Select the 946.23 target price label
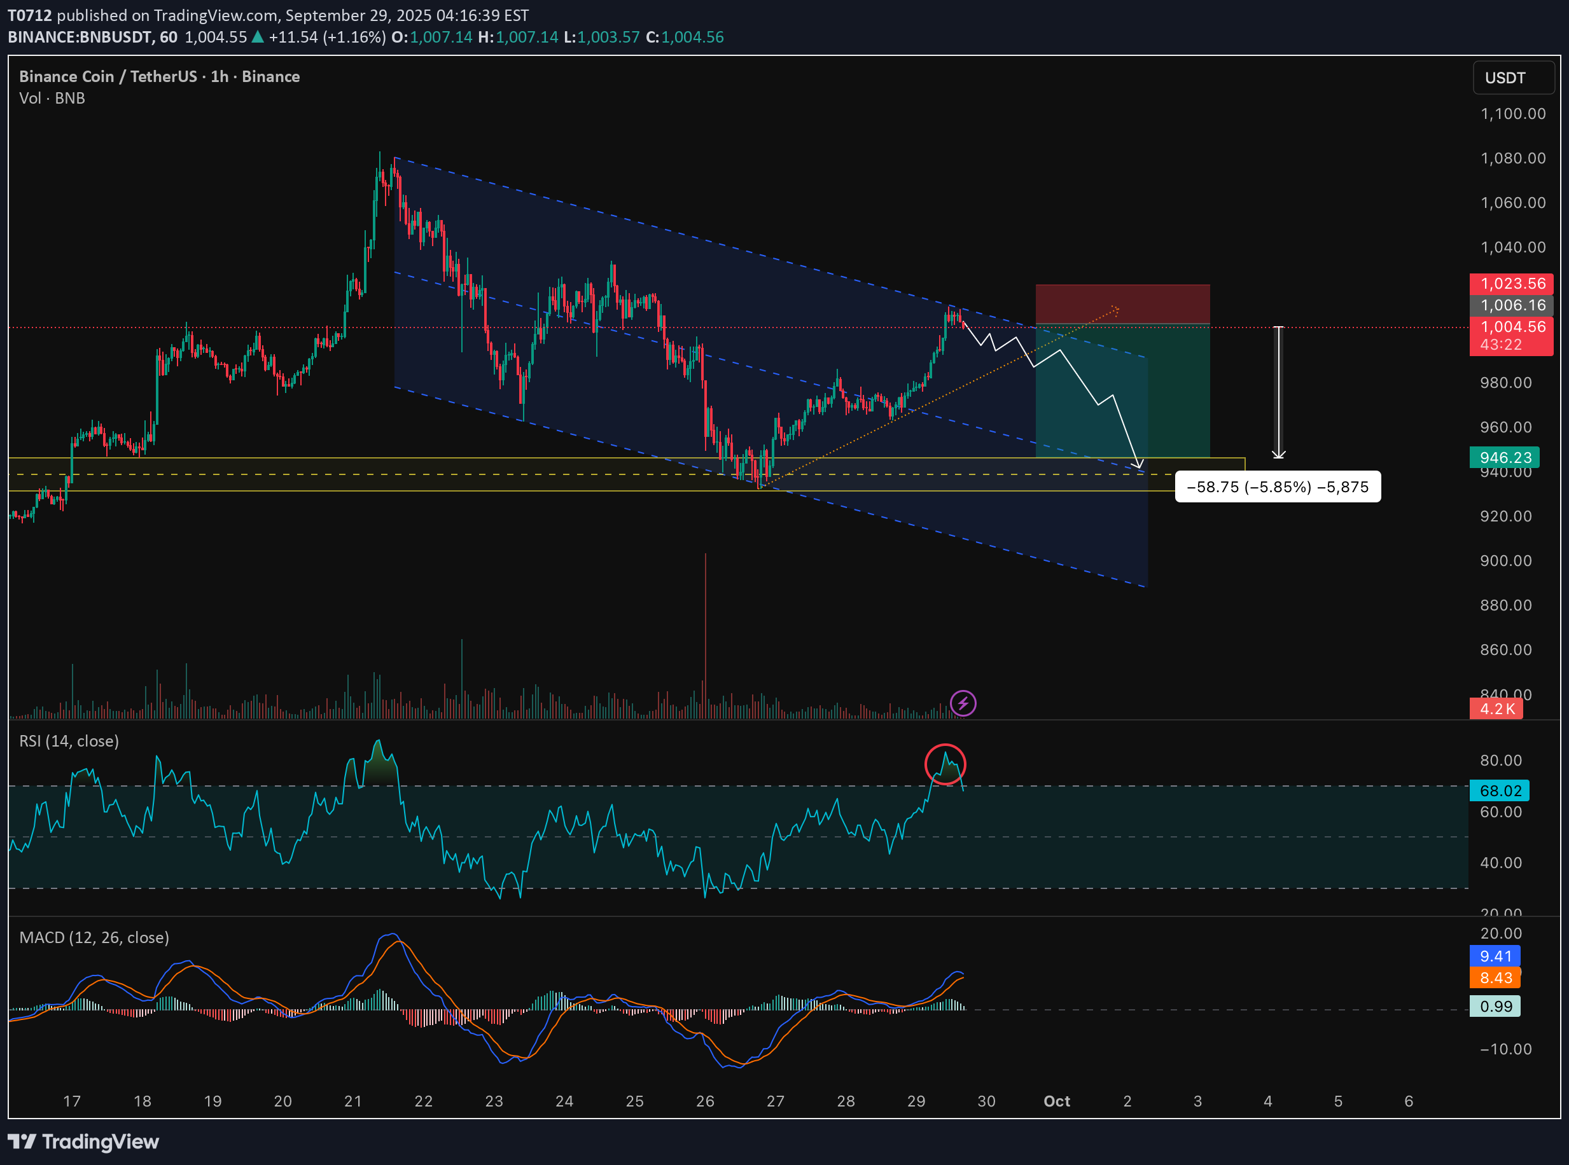 coord(1504,458)
